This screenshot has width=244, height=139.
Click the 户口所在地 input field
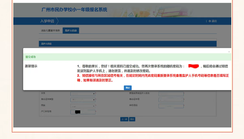(x=83, y=112)
